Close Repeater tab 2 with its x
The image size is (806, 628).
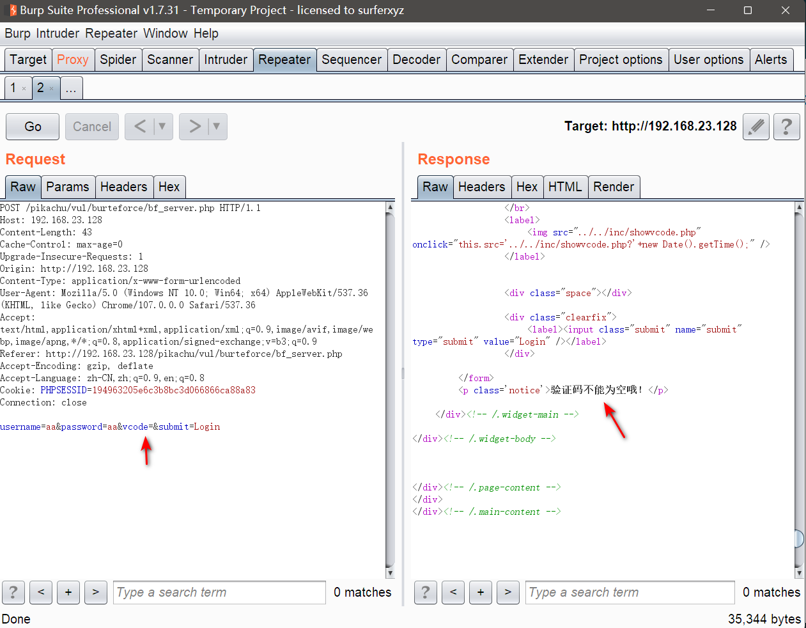coord(52,89)
